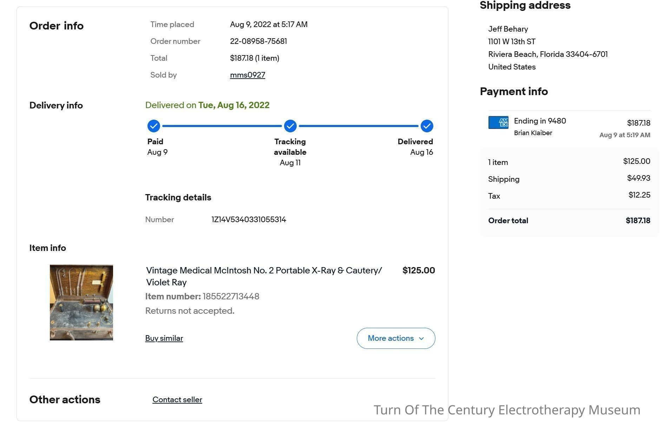Click the Tracking available checkmark icon

tap(290, 126)
